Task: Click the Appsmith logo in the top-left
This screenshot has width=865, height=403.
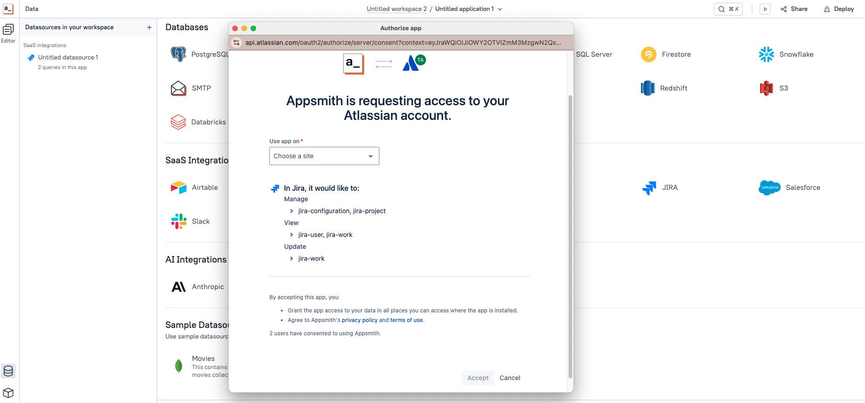Action: (x=8, y=9)
